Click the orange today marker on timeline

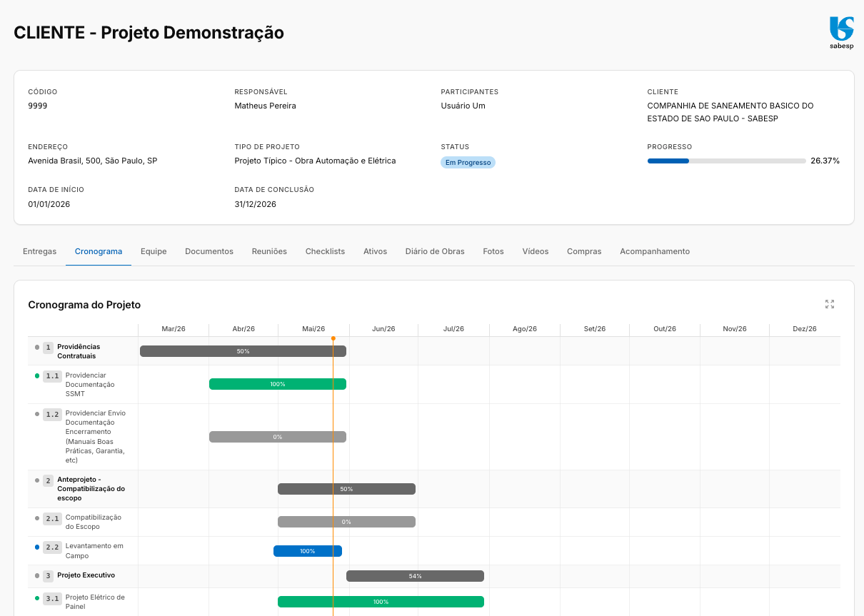tap(333, 338)
